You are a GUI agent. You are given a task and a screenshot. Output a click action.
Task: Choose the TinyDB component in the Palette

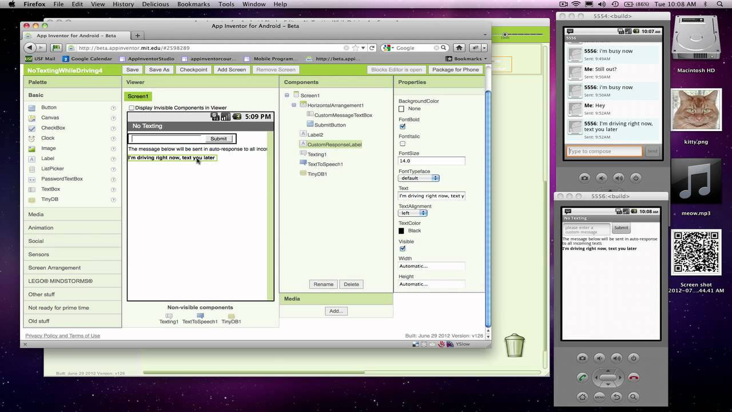click(x=50, y=200)
